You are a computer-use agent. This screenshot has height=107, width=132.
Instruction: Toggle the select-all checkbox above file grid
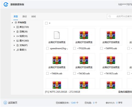coord(46,23)
